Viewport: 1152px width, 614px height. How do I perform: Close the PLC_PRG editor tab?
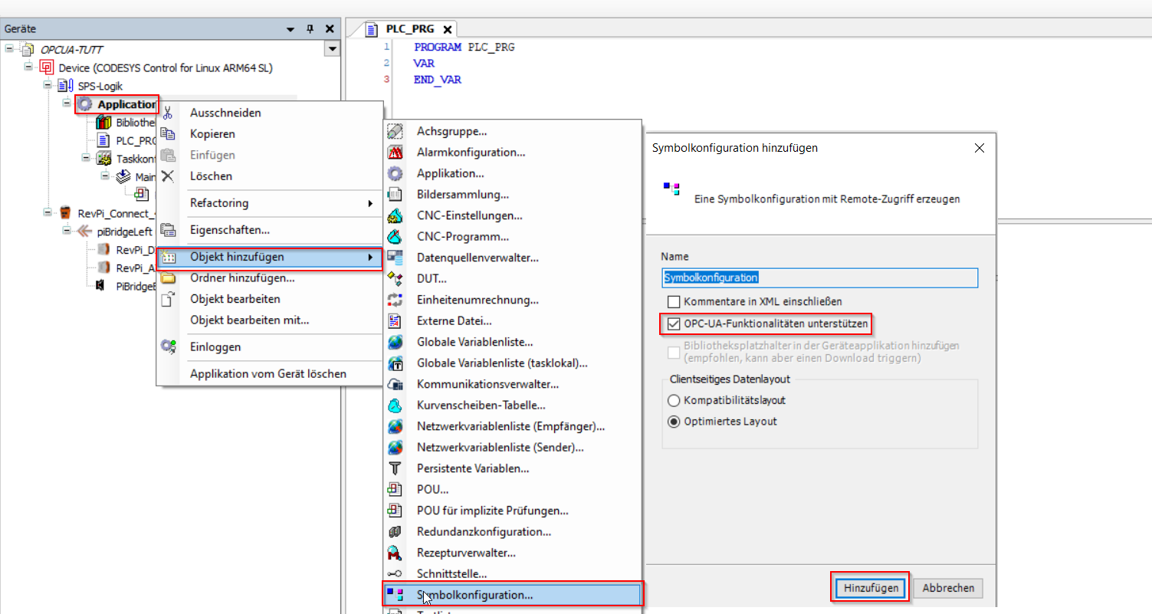pos(448,29)
